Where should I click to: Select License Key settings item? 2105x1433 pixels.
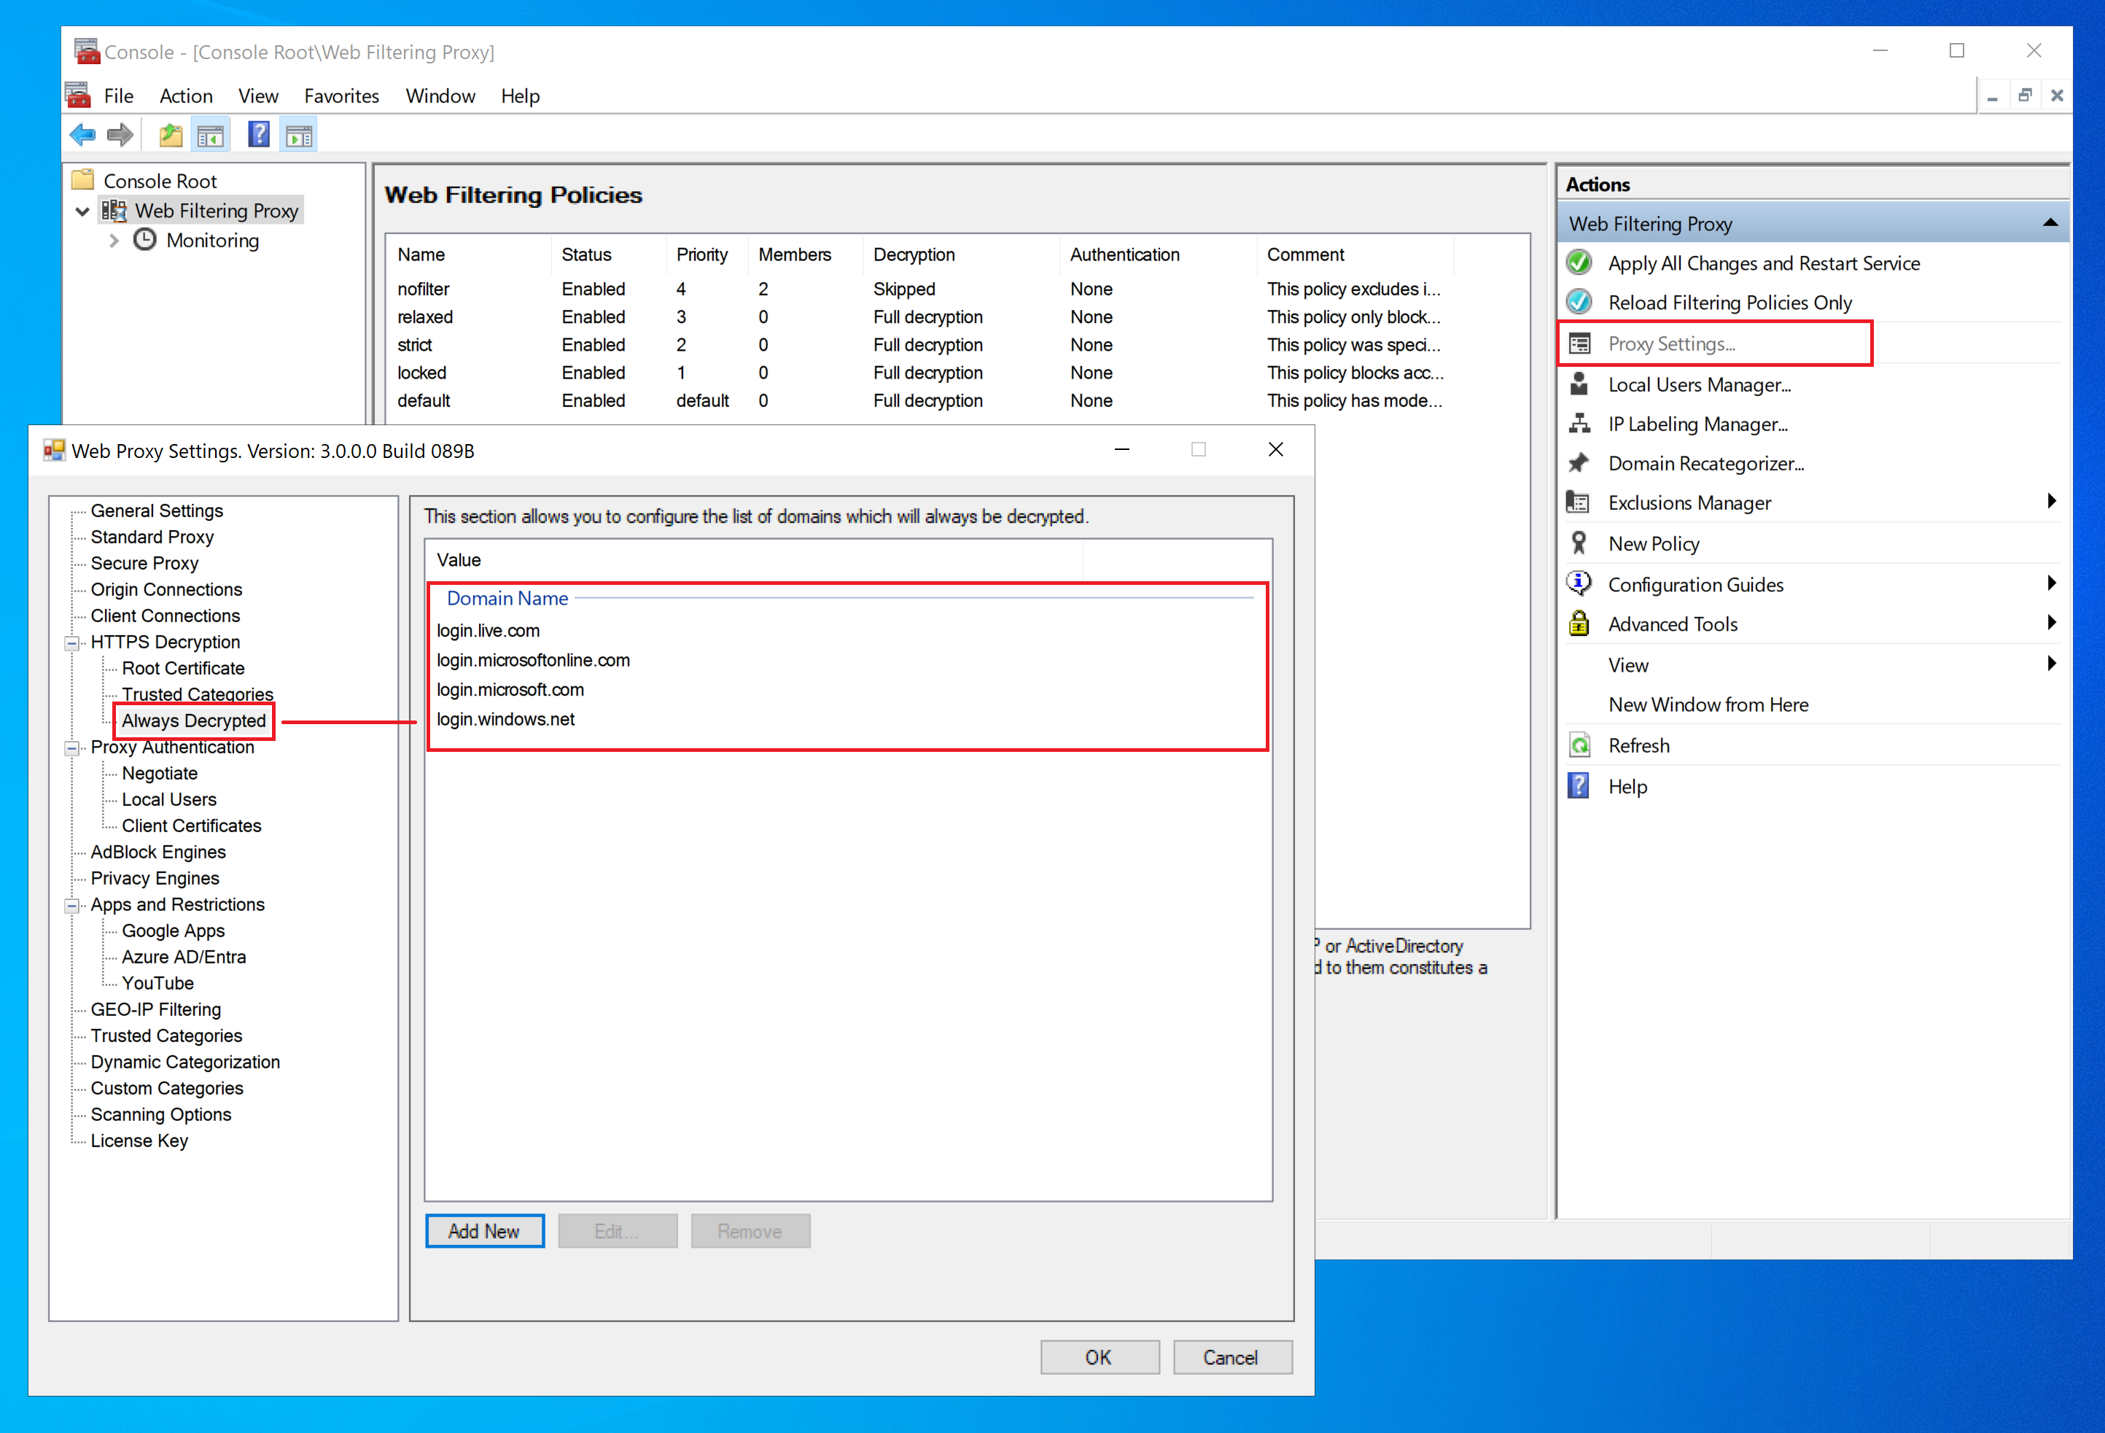[139, 1141]
